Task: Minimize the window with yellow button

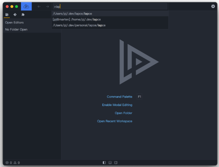Action: 12,6
